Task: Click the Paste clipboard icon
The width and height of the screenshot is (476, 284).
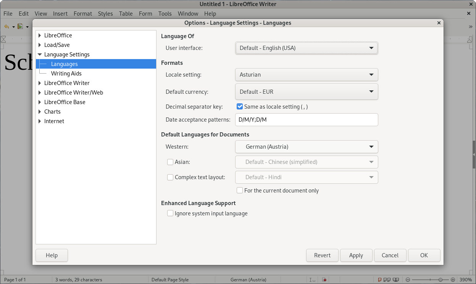Action: 20,27
